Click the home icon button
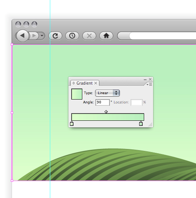This screenshot has height=198, width=196. 106,36
